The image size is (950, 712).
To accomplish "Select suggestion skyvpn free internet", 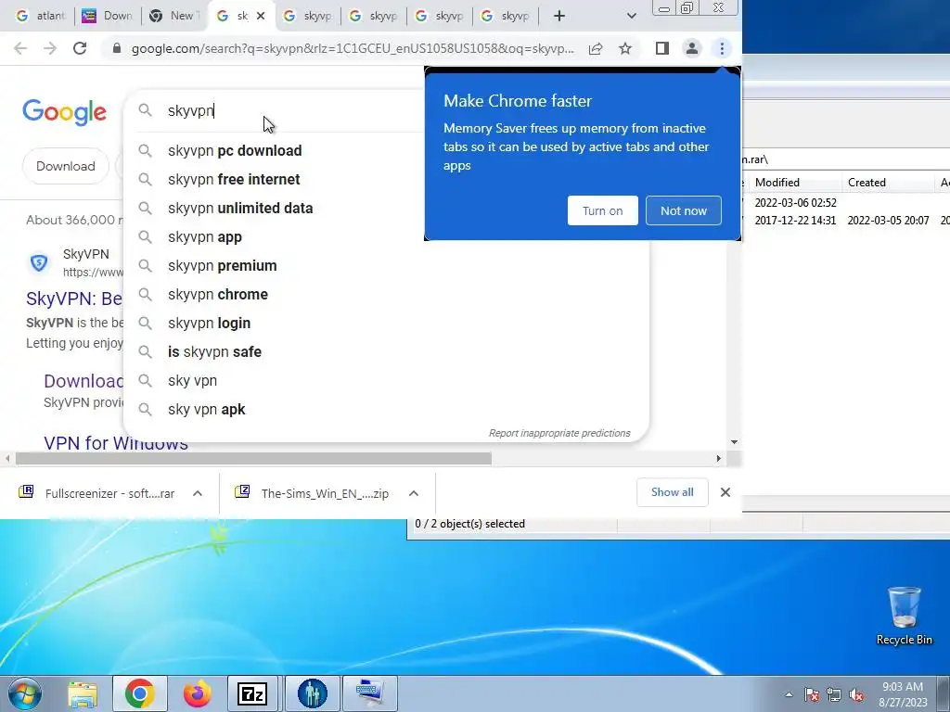I will (234, 179).
